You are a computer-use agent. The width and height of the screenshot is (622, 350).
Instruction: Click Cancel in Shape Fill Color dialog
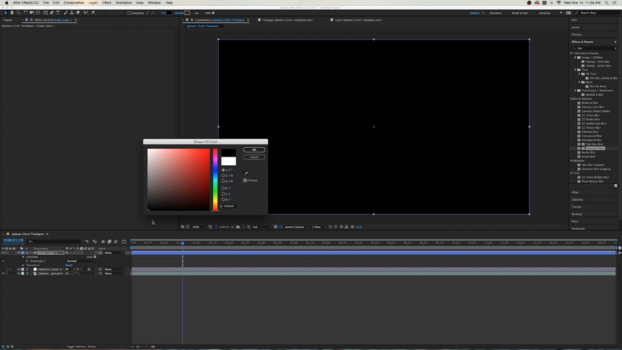pos(254,157)
